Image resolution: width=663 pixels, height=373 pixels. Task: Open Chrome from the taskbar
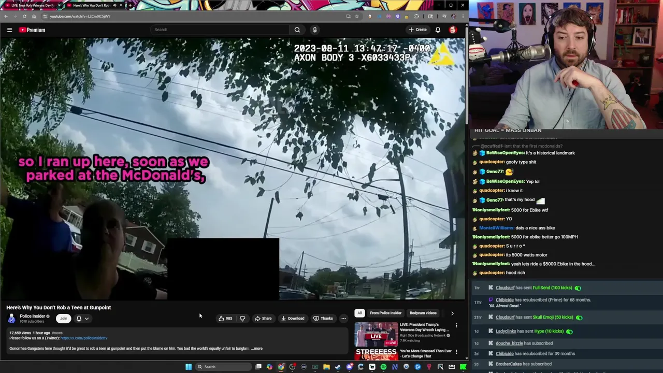pos(281,367)
